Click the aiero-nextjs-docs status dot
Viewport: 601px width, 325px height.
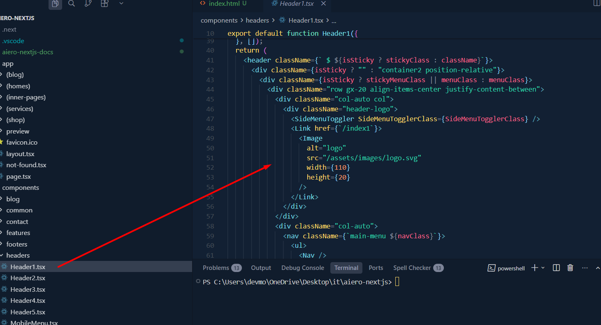click(x=182, y=52)
